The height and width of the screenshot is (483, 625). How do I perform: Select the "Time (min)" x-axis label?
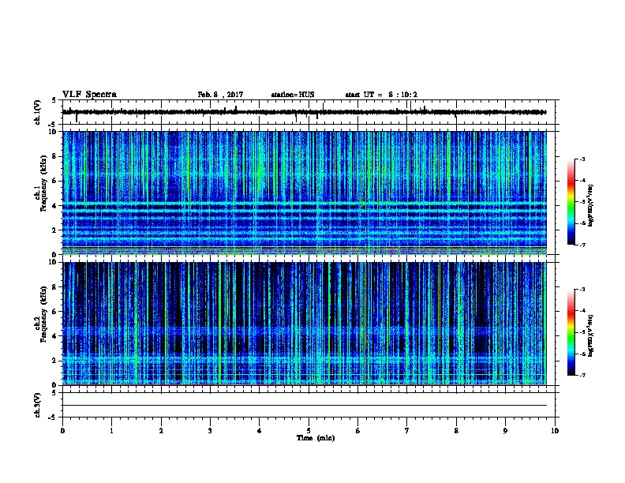point(316,438)
